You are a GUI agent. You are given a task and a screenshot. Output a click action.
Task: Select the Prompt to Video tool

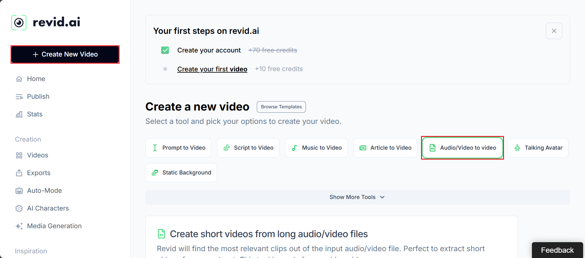[178, 148]
